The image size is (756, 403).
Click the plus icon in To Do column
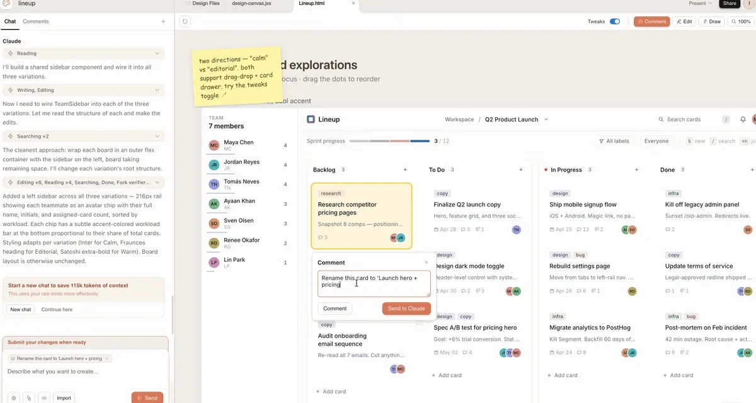[x=520, y=170]
